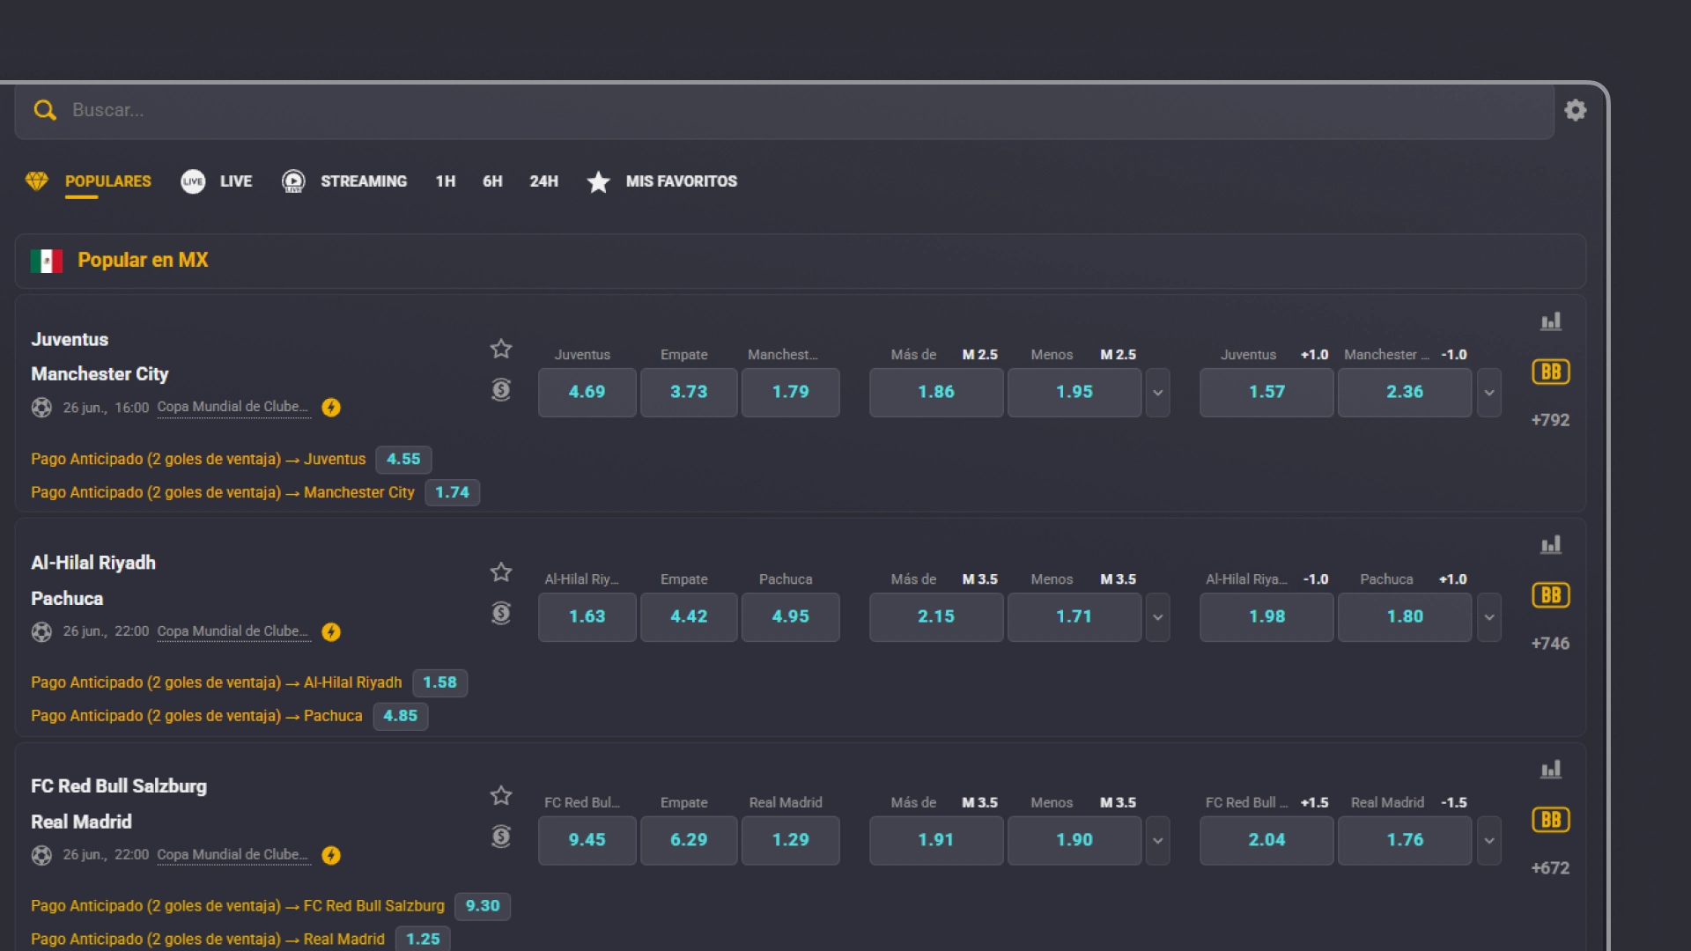
Task: Click the diamond icon beside Populares
Action: 37,181
